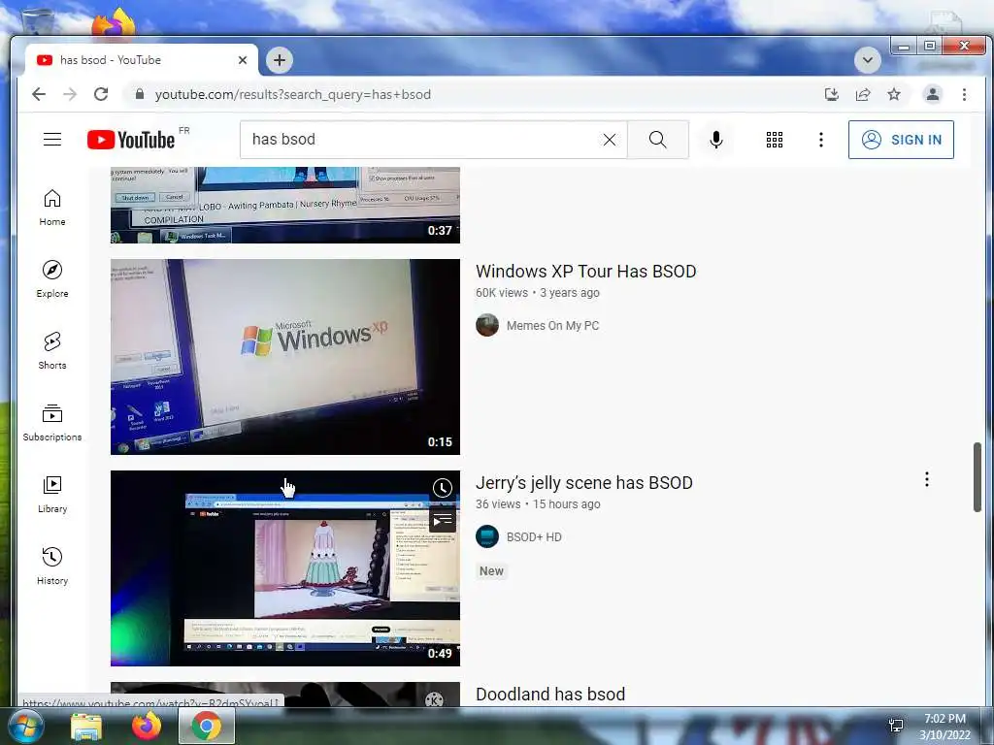Open Library in the sidebar
994x745 pixels.
pos(52,494)
